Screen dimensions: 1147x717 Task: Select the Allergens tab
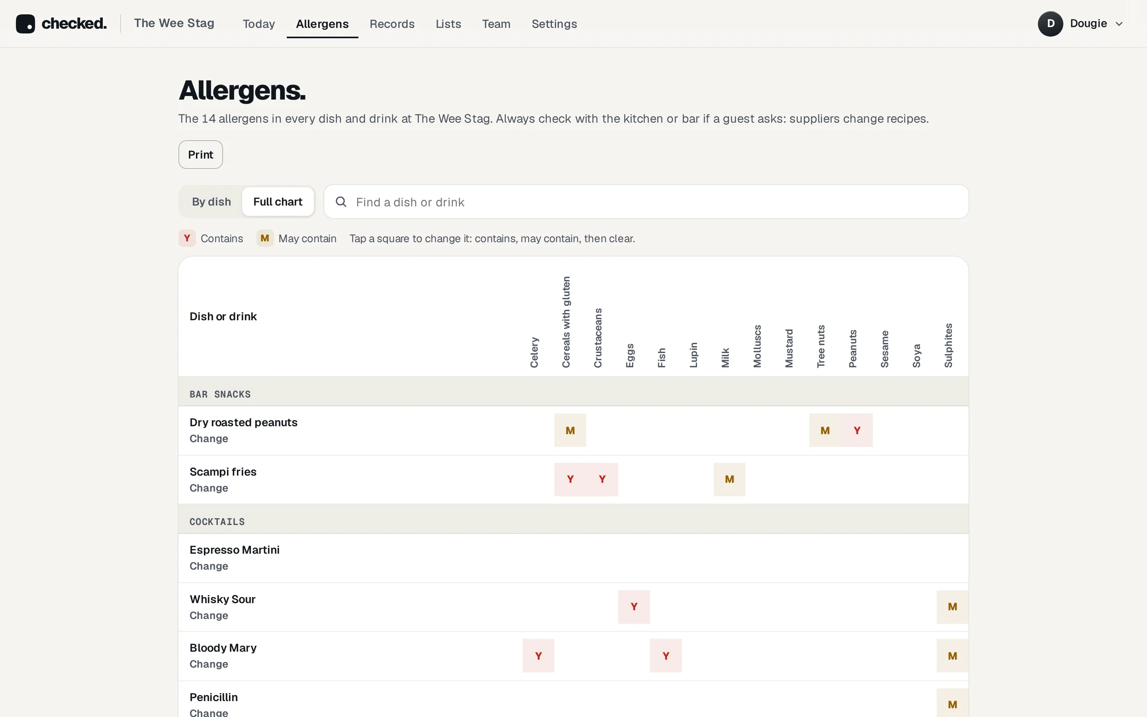[x=322, y=23]
